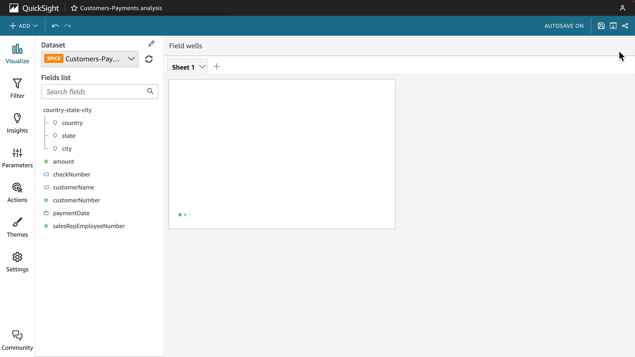Select the Sheet 1 tab
Viewport: 635px width, 357px height.
click(183, 67)
